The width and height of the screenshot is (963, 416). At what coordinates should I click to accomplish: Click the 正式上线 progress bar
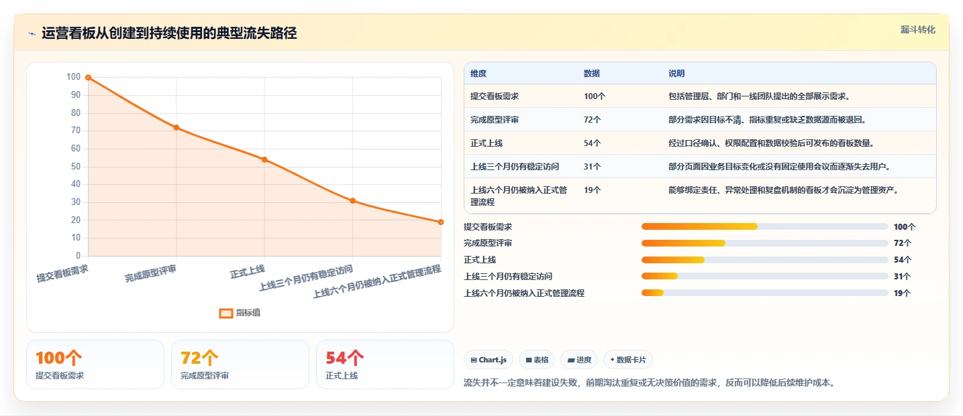(x=765, y=260)
